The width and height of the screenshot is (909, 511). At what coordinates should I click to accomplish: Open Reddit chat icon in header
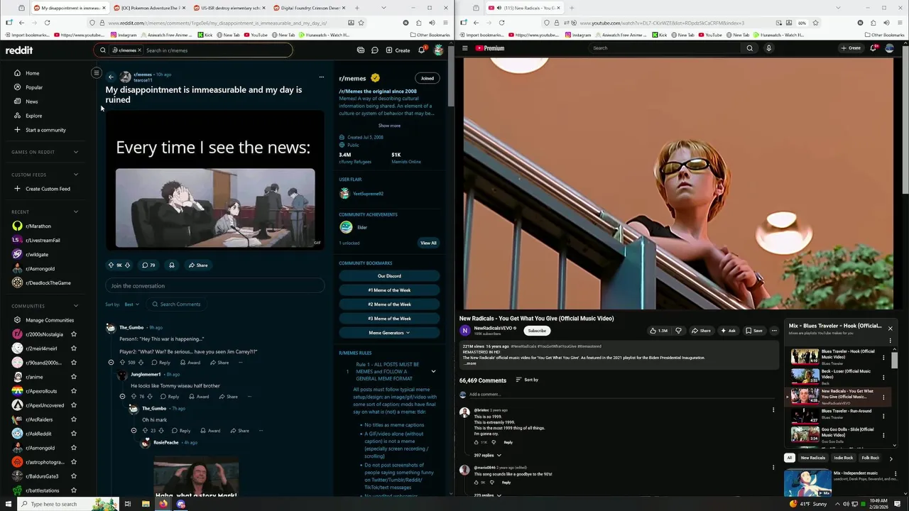[374, 50]
